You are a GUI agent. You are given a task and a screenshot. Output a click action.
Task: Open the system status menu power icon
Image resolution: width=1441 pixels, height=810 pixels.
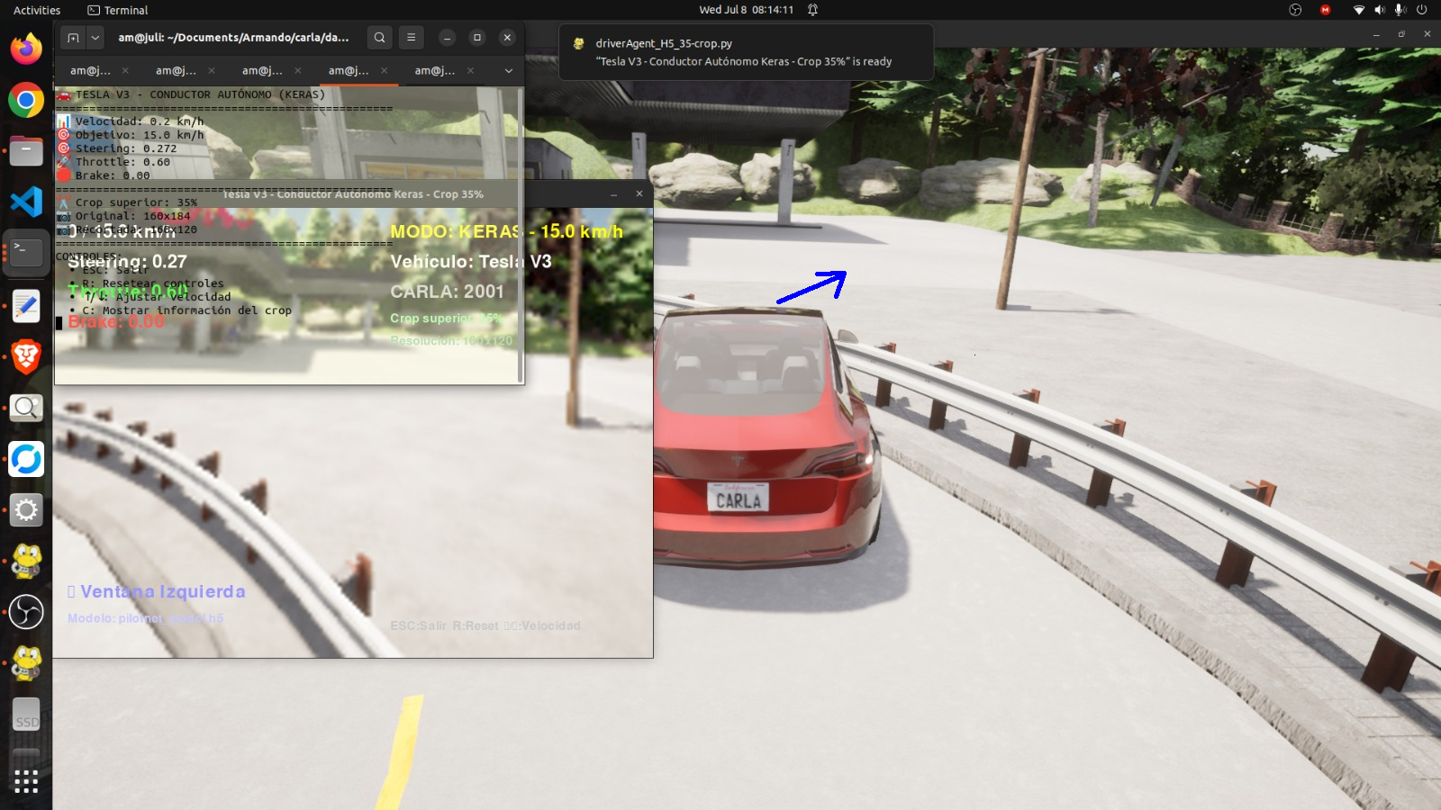pos(1421,10)
